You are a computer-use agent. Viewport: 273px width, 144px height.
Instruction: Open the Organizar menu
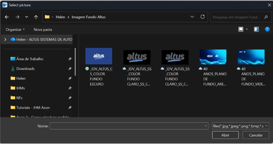tap(15, 30)
